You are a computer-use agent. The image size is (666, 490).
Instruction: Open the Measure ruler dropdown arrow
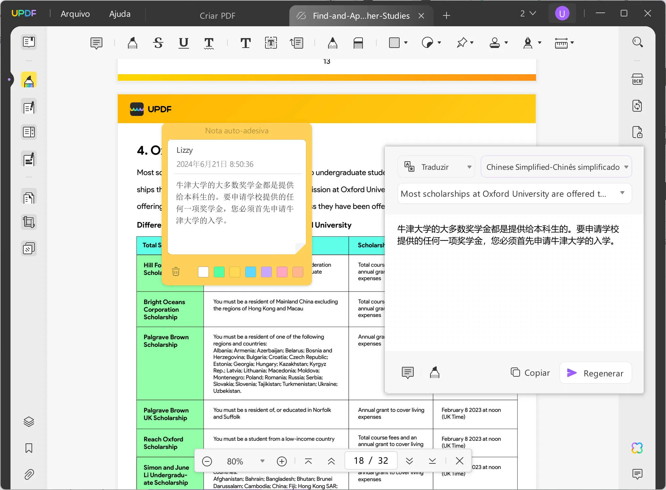(x=572, y=43)
